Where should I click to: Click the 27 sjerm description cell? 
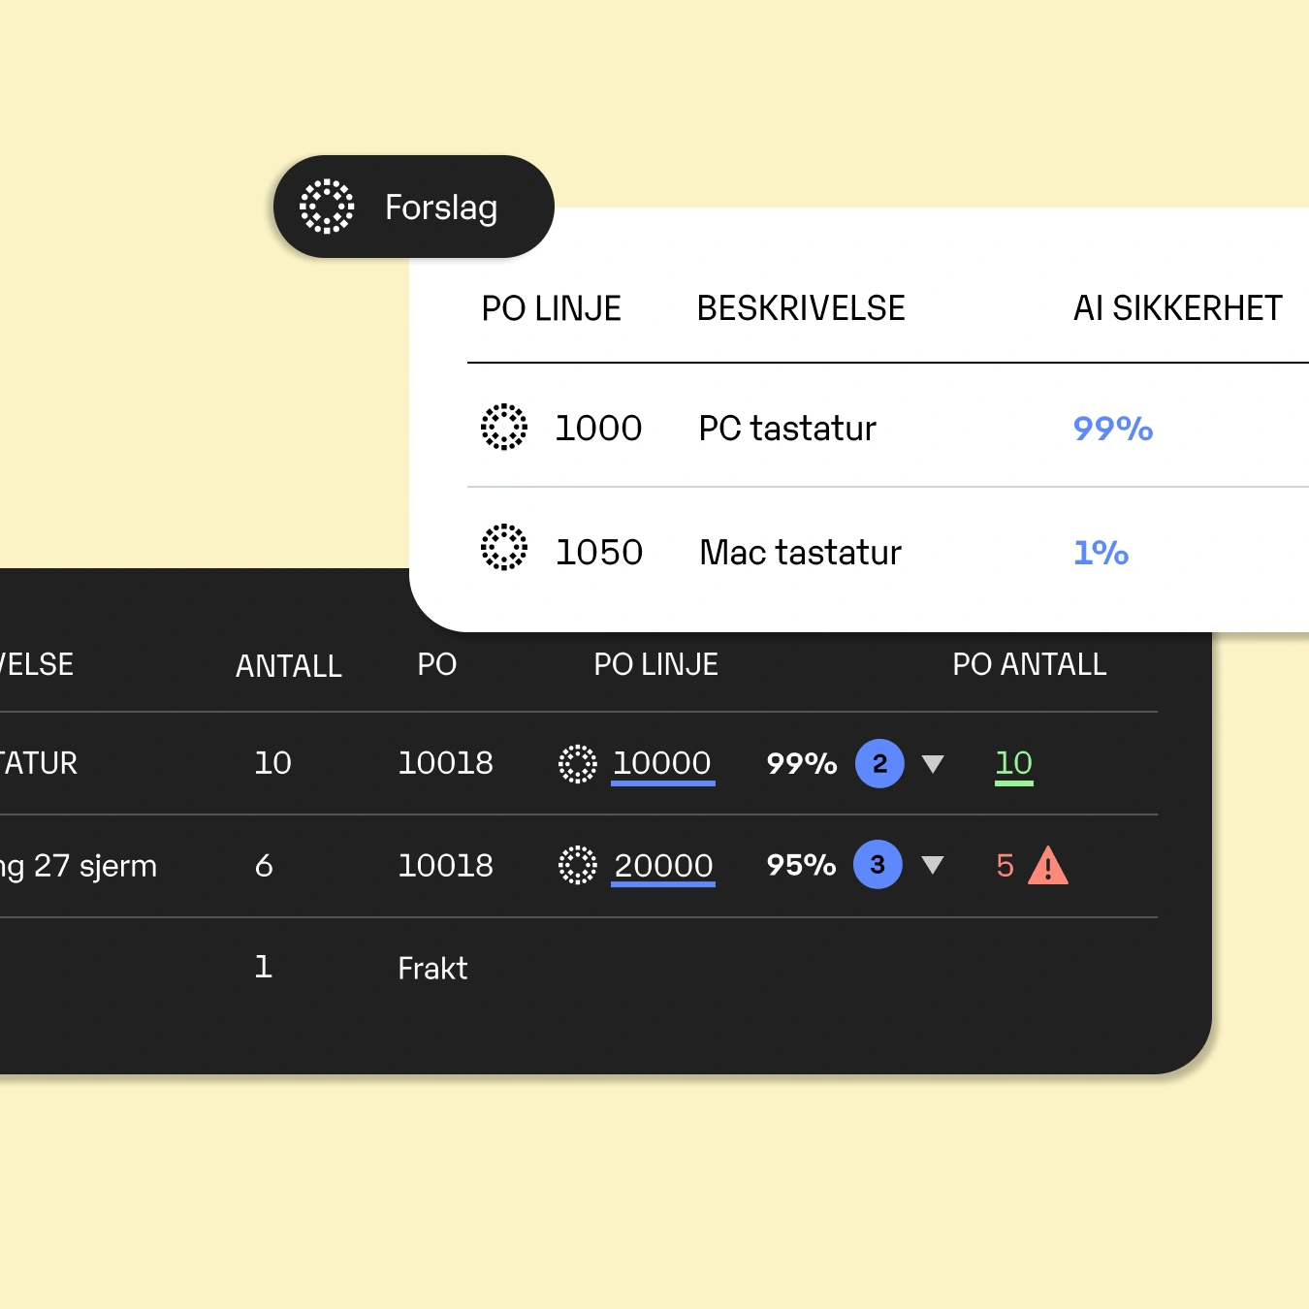coord(79,866)
